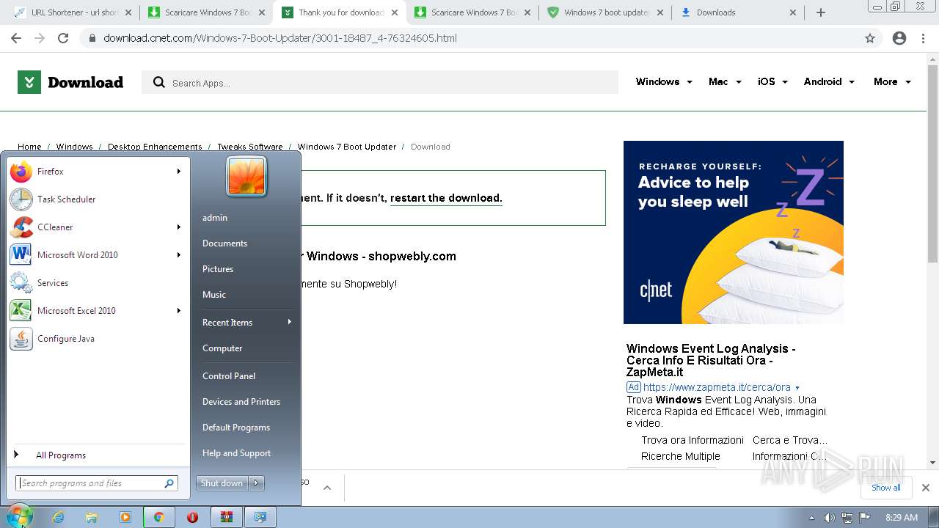
Task: Open Firefox from the Start menu
Action: click(95, 172)
